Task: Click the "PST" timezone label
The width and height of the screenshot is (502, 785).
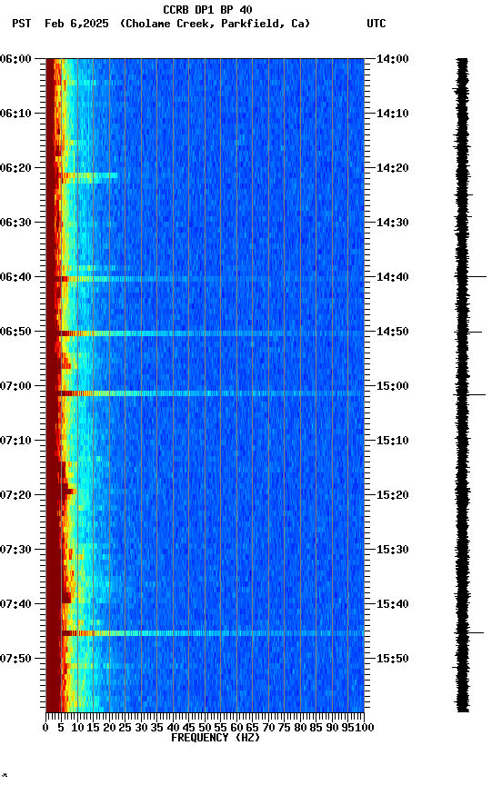Action: (22, 24)
